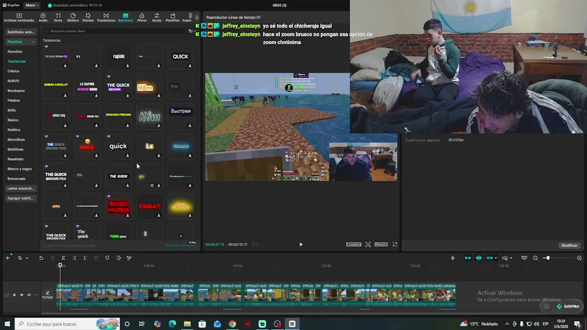Viewport: 587px width, 330px height.
Task: Mute the main video track
Action: (x=29, y=295)
